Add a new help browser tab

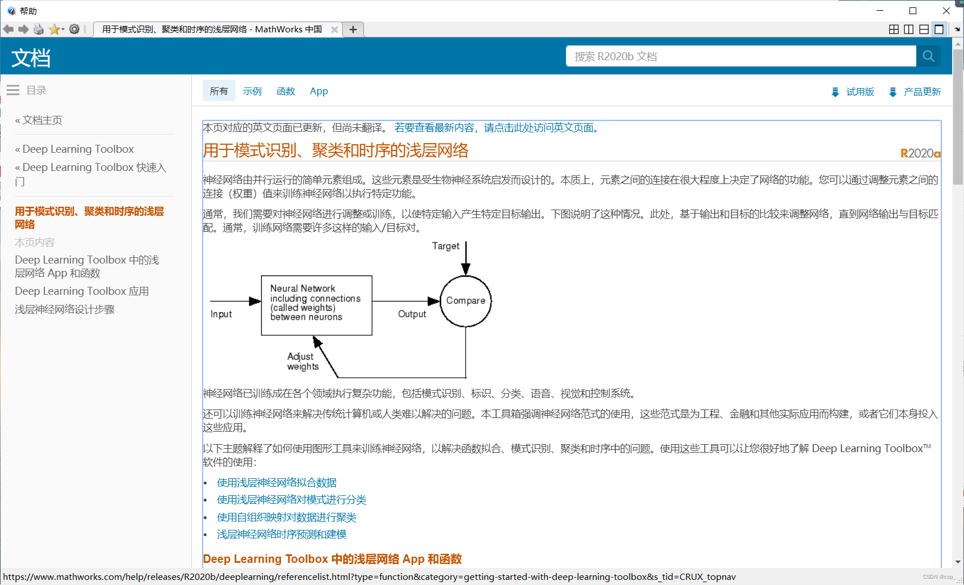tap(353, 30)
